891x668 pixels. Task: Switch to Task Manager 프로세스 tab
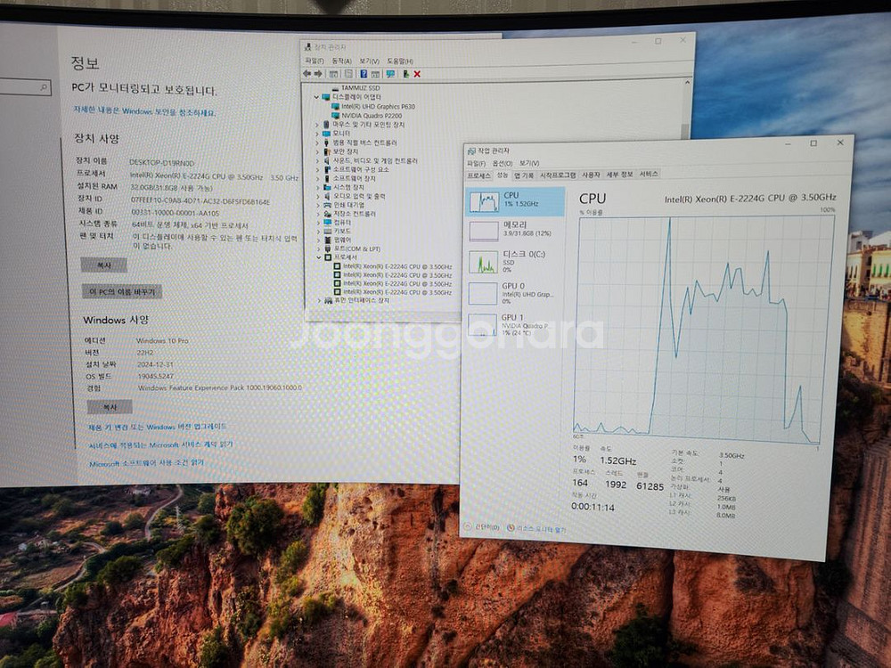pyautogui.click(x=478, y=175)
